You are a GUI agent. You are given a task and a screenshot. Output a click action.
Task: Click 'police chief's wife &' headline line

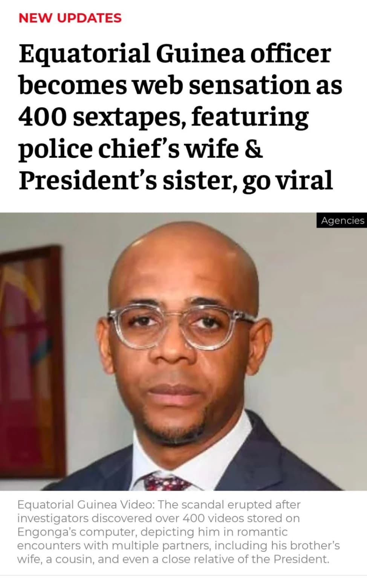(x=141, y=149)
